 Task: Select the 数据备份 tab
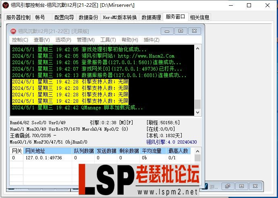(x=88, y=17)
